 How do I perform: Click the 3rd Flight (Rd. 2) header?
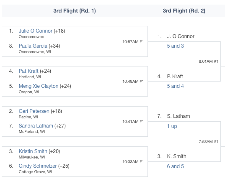coord(184,11)
